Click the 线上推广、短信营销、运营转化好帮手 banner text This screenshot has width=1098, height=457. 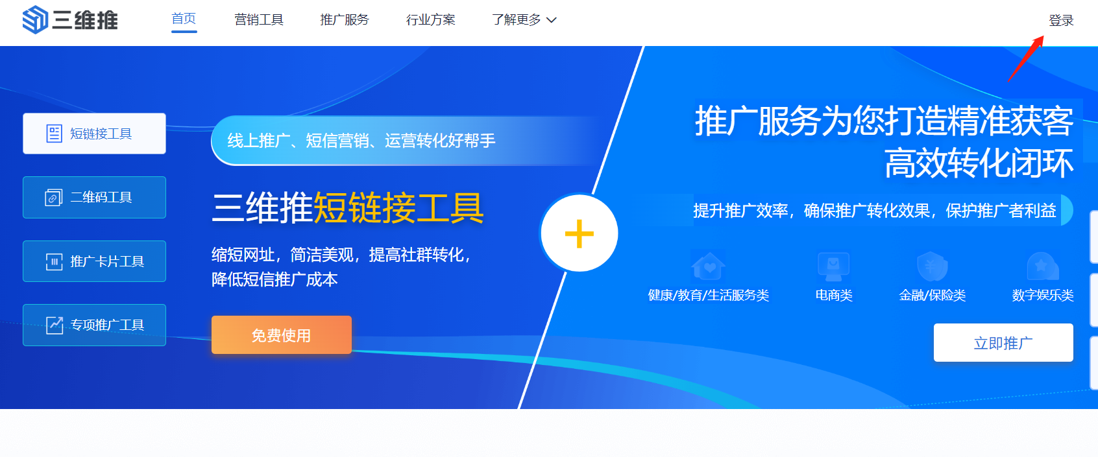click(361, 141)
